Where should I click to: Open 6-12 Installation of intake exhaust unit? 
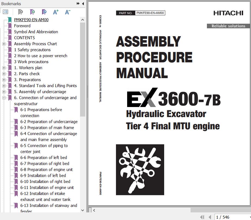tap(45, 197)
